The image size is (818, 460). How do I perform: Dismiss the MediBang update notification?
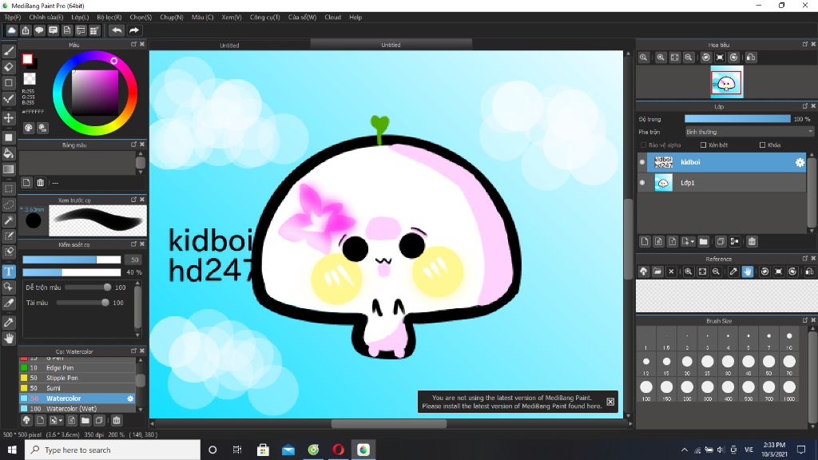click(x=610, y=402)
